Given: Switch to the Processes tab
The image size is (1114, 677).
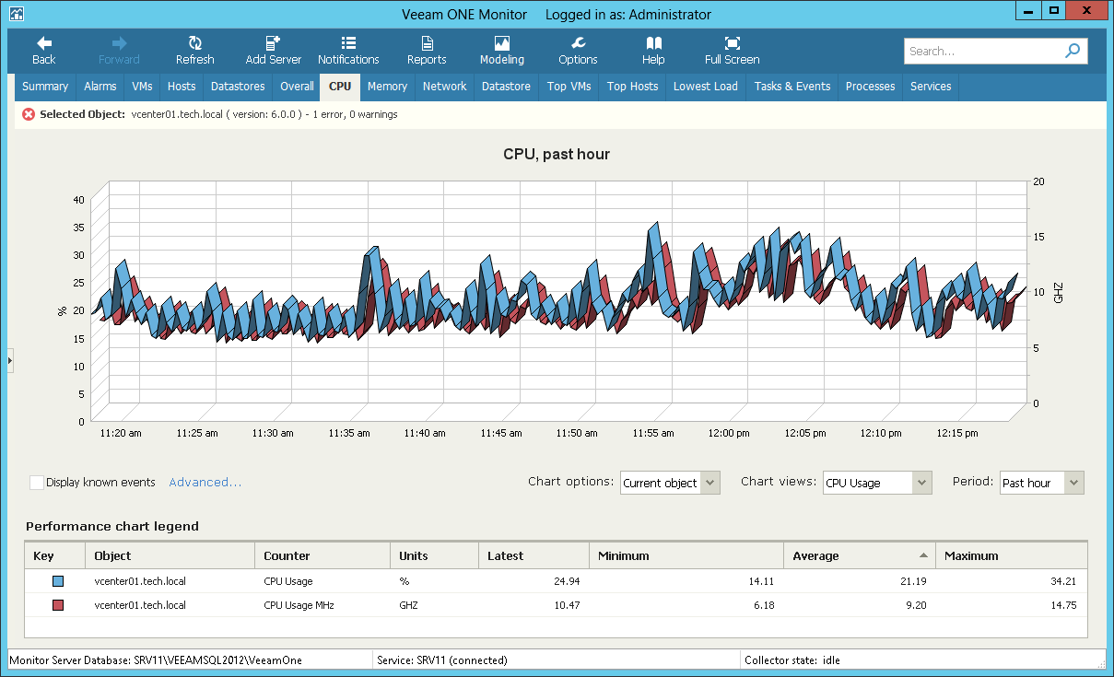Looking at the screenshot, I should (x=870, y=87).
